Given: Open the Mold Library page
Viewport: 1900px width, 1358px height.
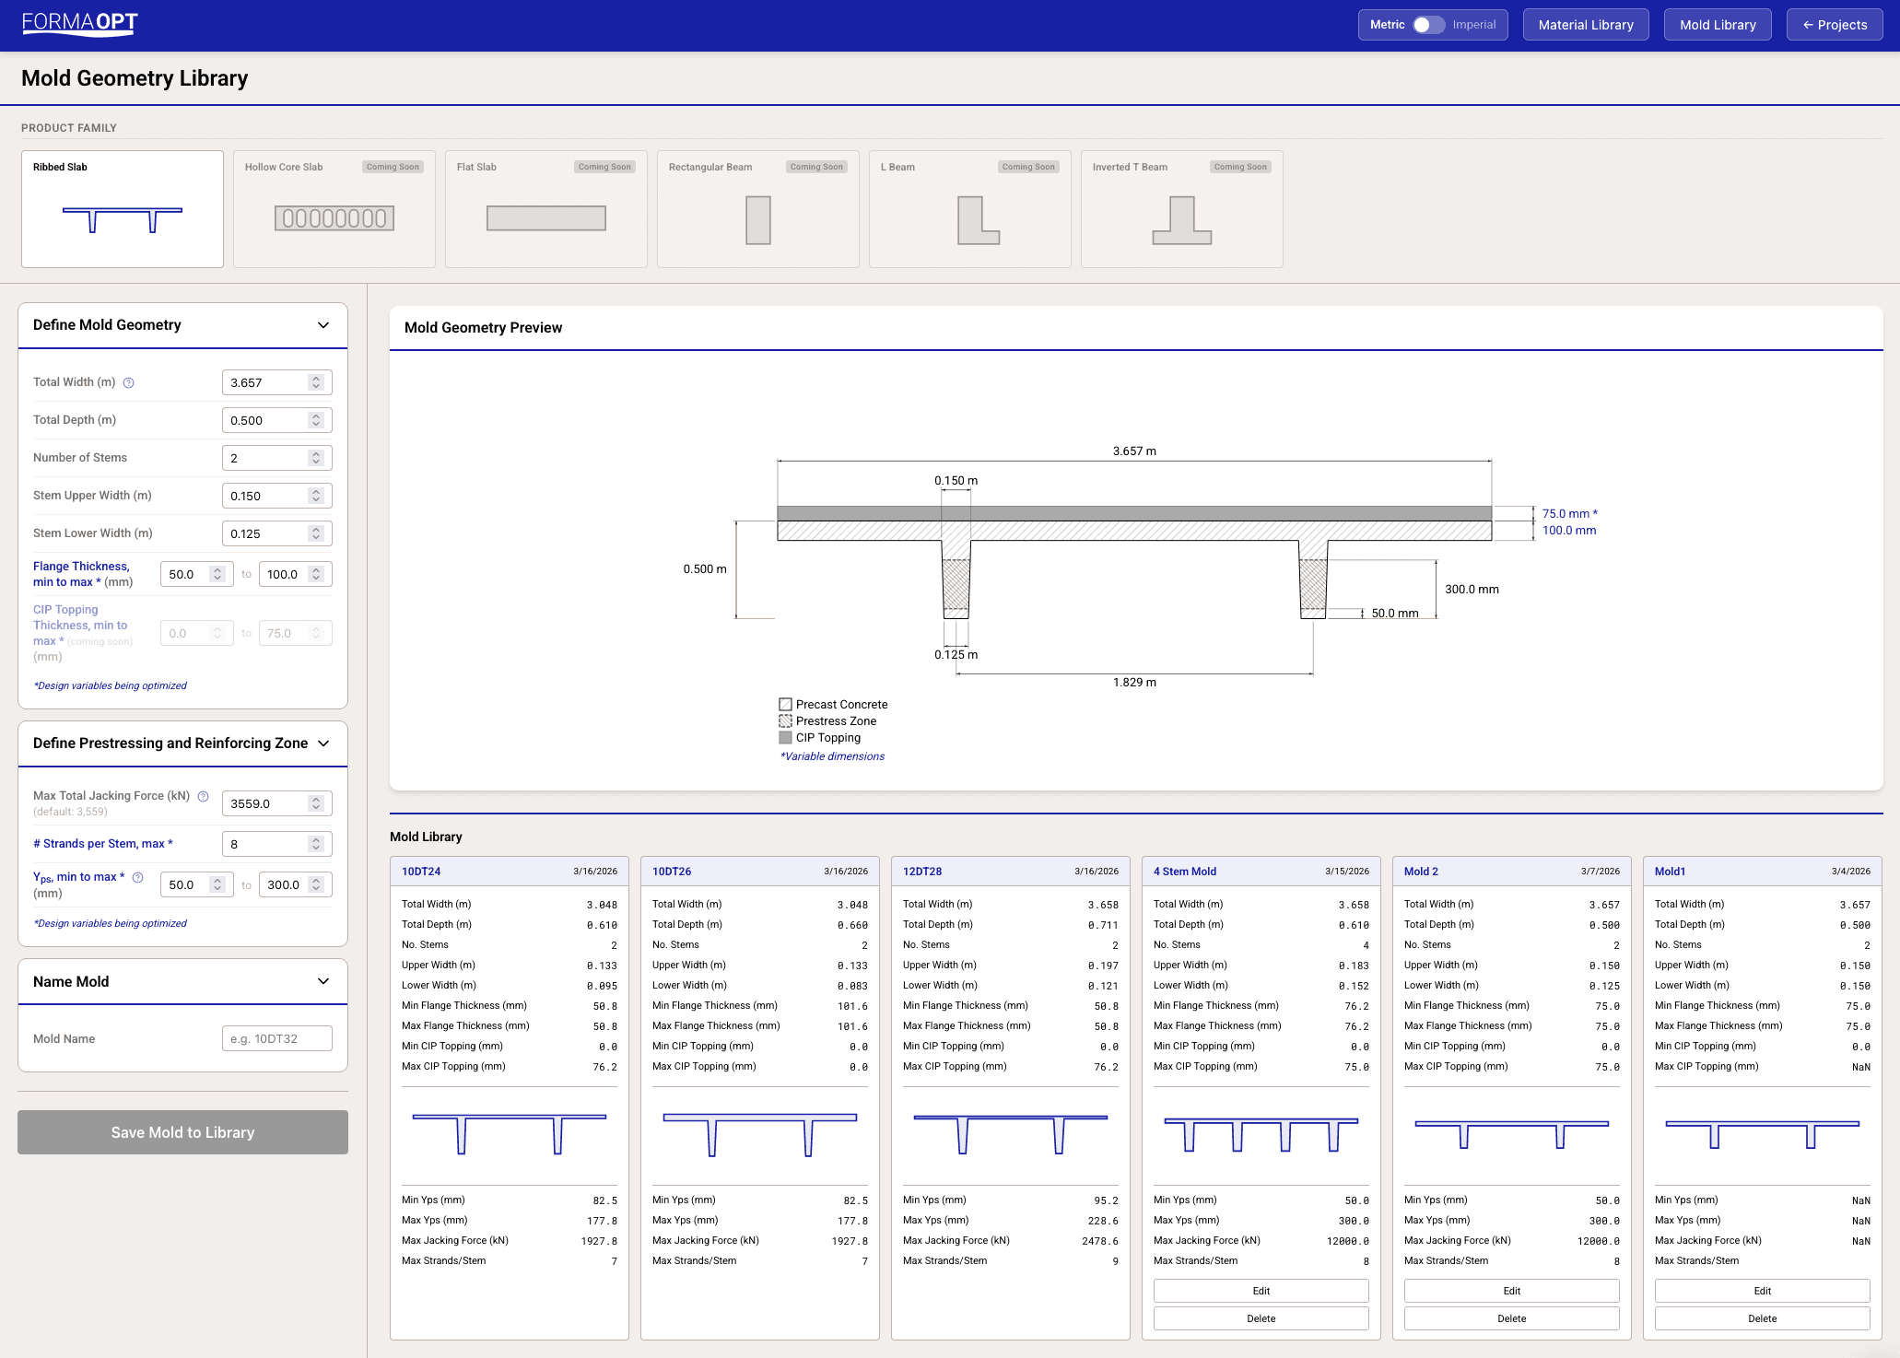Looking at the screenshot, I should pyautogui.click(x=1717, y=25).
